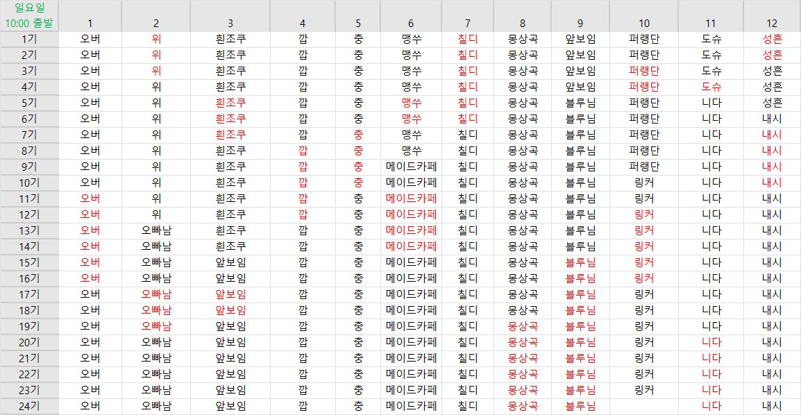Screen dimensions: 801x415
Task: Select row header 21기
Action: click(x=29, y=358)
